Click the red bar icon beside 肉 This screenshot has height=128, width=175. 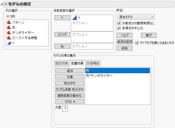pos(9,27)
